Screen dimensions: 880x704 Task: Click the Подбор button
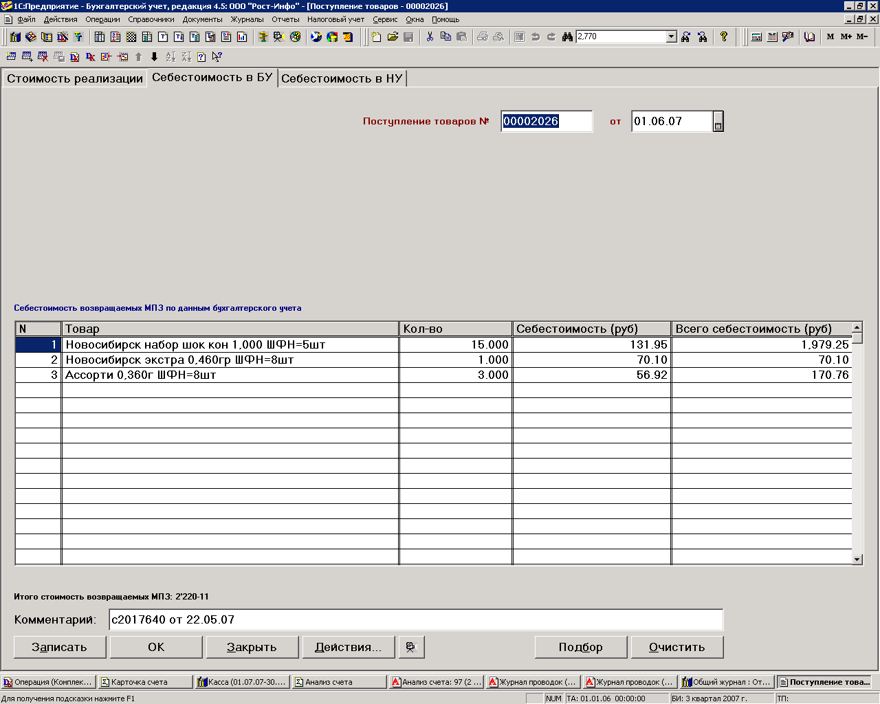(x=580, y=647)
